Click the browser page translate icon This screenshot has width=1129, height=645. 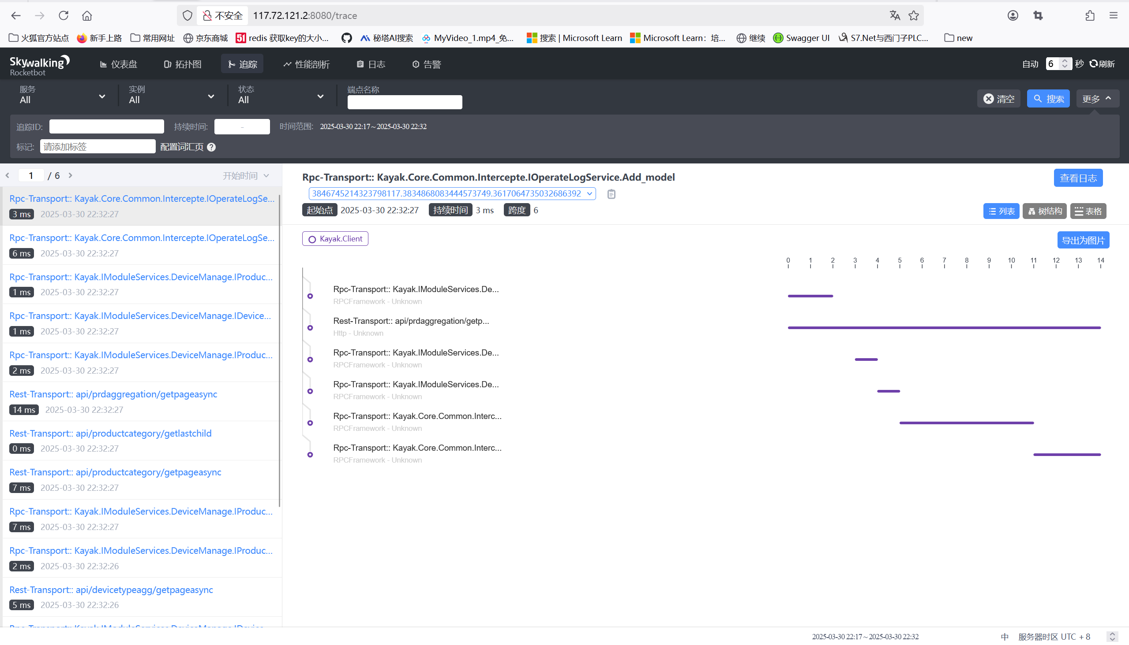pyautogui.click(x=894, y=15)
